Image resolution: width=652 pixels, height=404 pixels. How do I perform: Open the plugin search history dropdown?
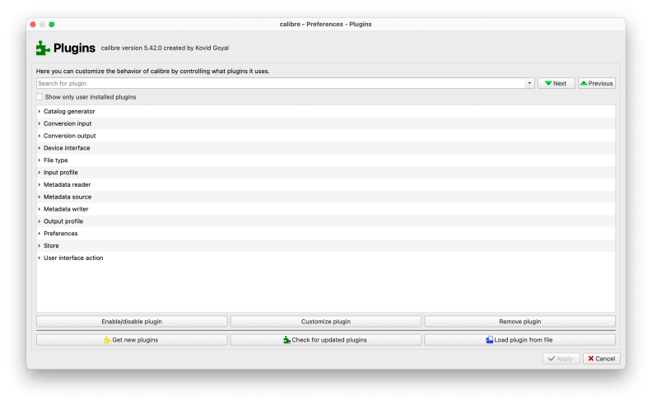[529, 83]
